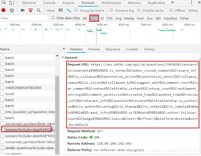The width and height of the screenshot is (201, 156).
Task: Switch to Preview detail tab
Action: point(94,49)
